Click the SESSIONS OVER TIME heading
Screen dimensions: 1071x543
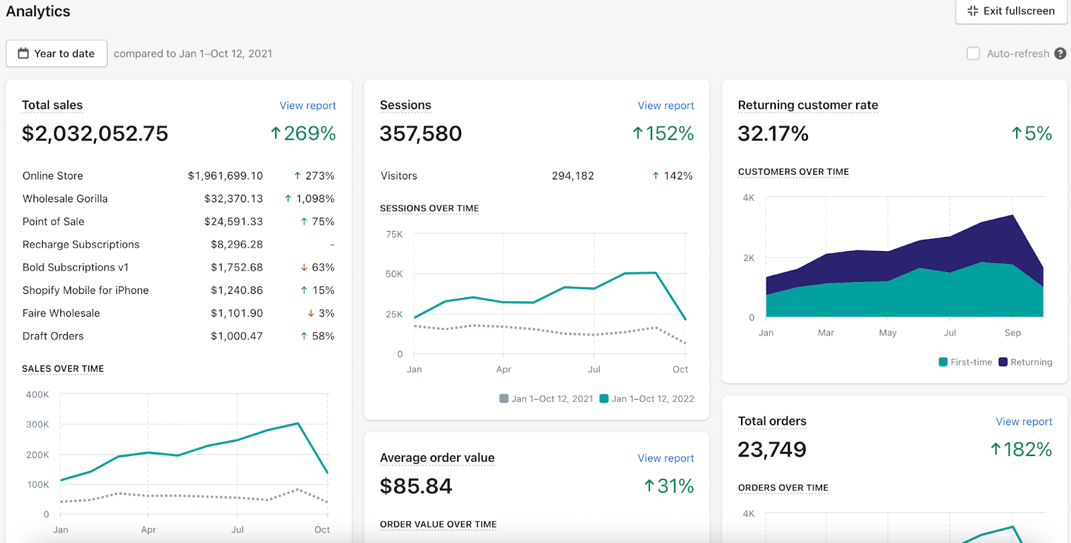click(x=429, y=208)
